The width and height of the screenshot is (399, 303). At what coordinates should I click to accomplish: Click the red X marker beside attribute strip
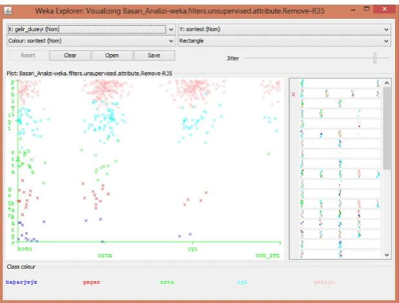point(293,94)
